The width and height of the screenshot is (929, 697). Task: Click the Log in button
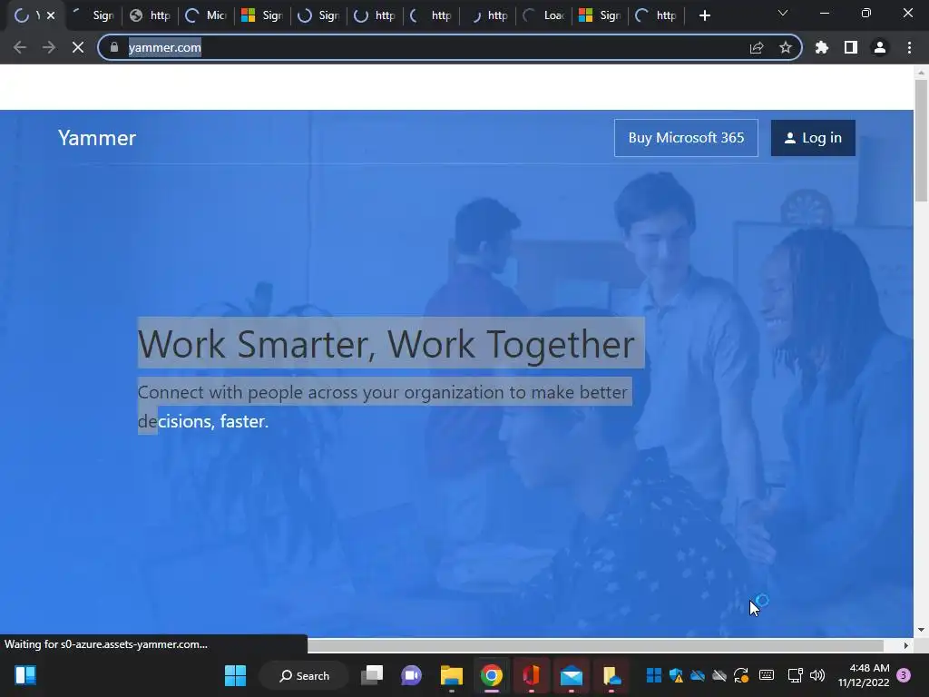click(813, 138)
